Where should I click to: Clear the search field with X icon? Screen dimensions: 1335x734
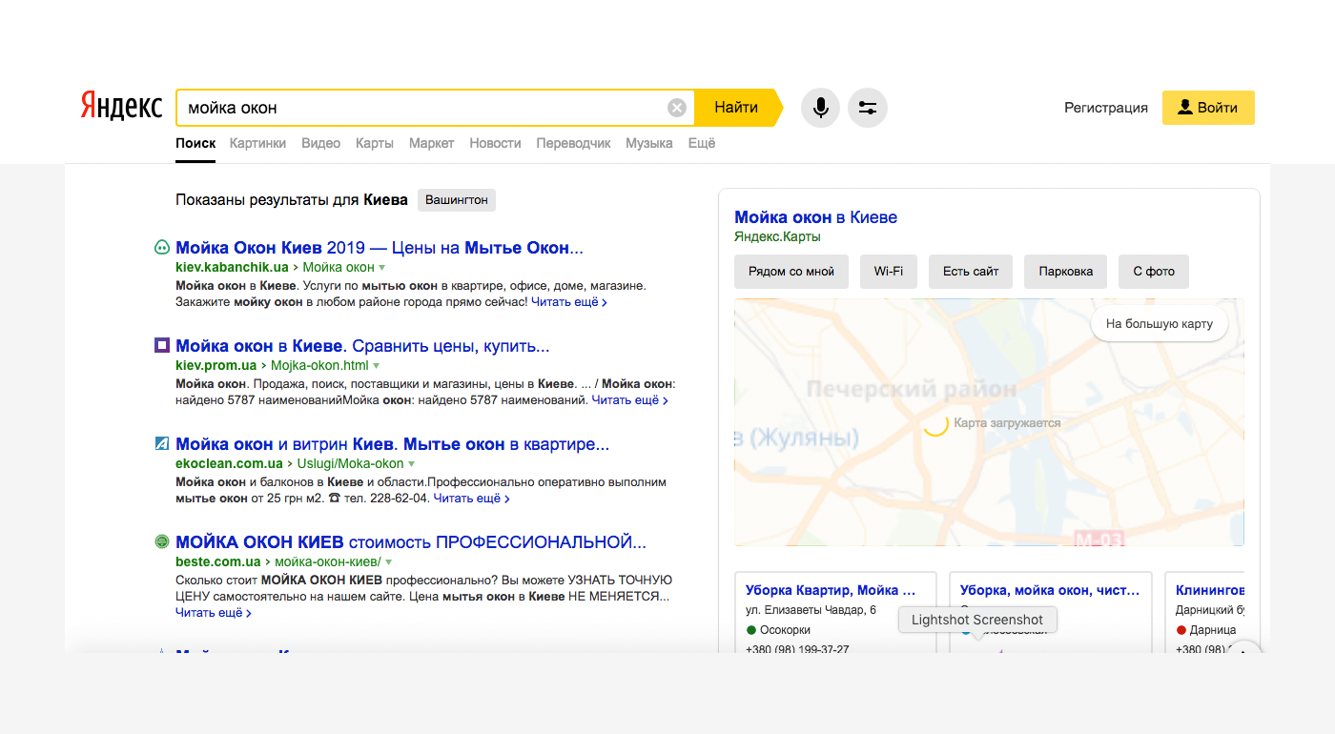[x=677, y=108]
